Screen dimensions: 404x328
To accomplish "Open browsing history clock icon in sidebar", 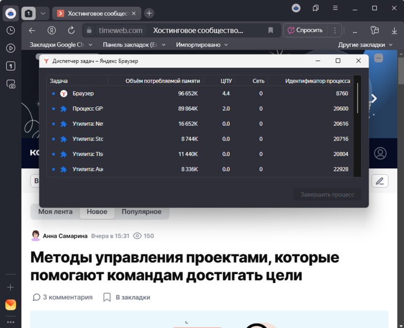I will (x=11, y=31).
